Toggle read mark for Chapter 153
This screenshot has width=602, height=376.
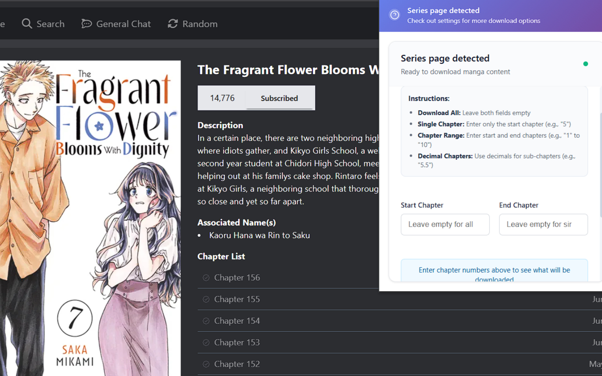click(206, 343)
